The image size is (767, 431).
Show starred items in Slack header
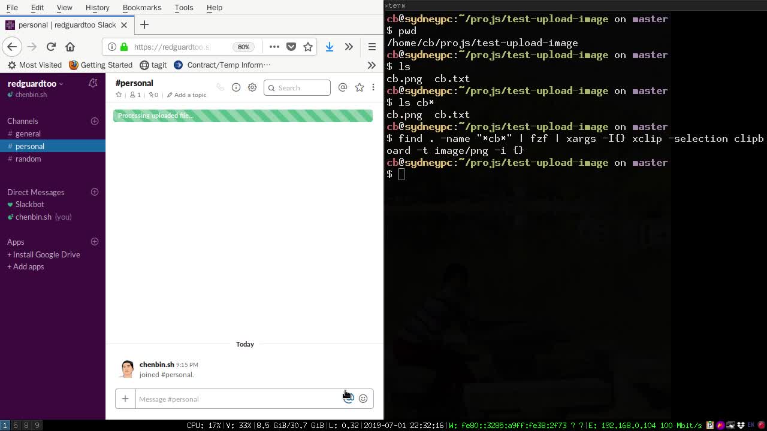(360, 87)
